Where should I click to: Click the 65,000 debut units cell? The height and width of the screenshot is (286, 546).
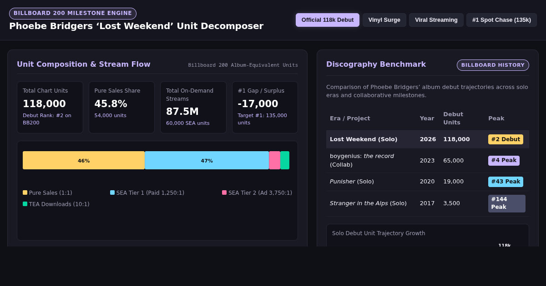(x=453, y=161)
